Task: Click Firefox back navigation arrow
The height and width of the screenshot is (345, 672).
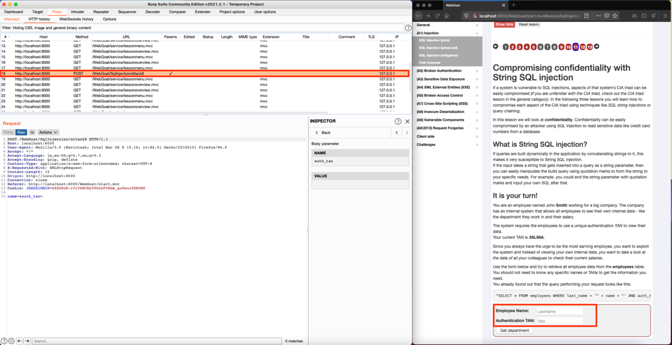Action: (419, 16)
